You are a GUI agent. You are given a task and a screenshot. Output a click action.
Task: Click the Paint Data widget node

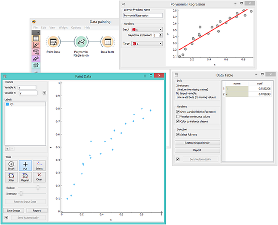pos(54,42)
